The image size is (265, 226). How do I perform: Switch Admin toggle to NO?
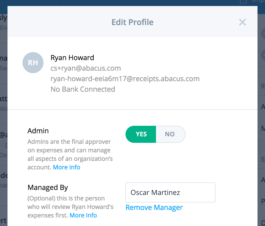[170, 134]
